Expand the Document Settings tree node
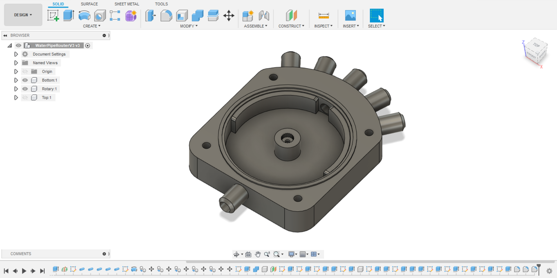Viewport: 557px width, 278px height. (16, 54)
